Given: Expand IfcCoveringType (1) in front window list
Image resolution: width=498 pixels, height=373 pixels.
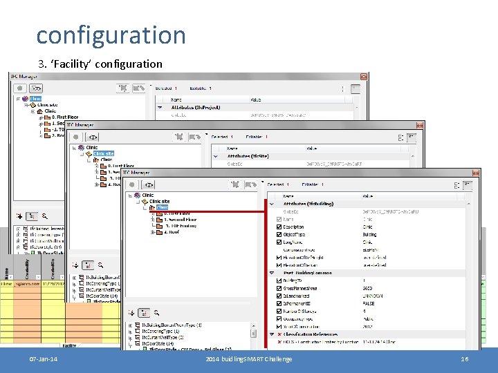Looking at the screenshot, I should pos(130,332).
